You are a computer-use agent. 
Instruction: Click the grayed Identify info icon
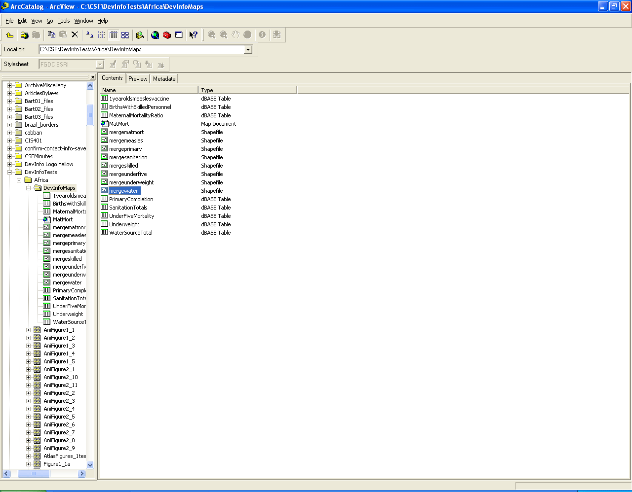(x=262, y=35)
